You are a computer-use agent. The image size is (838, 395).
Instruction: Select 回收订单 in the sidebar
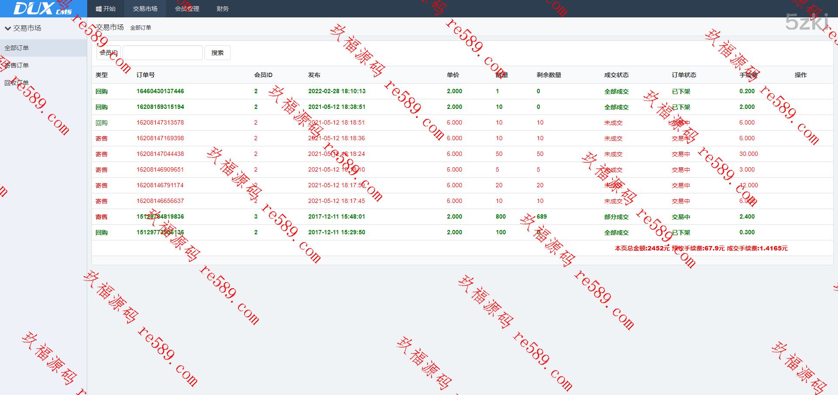[17, 83]
